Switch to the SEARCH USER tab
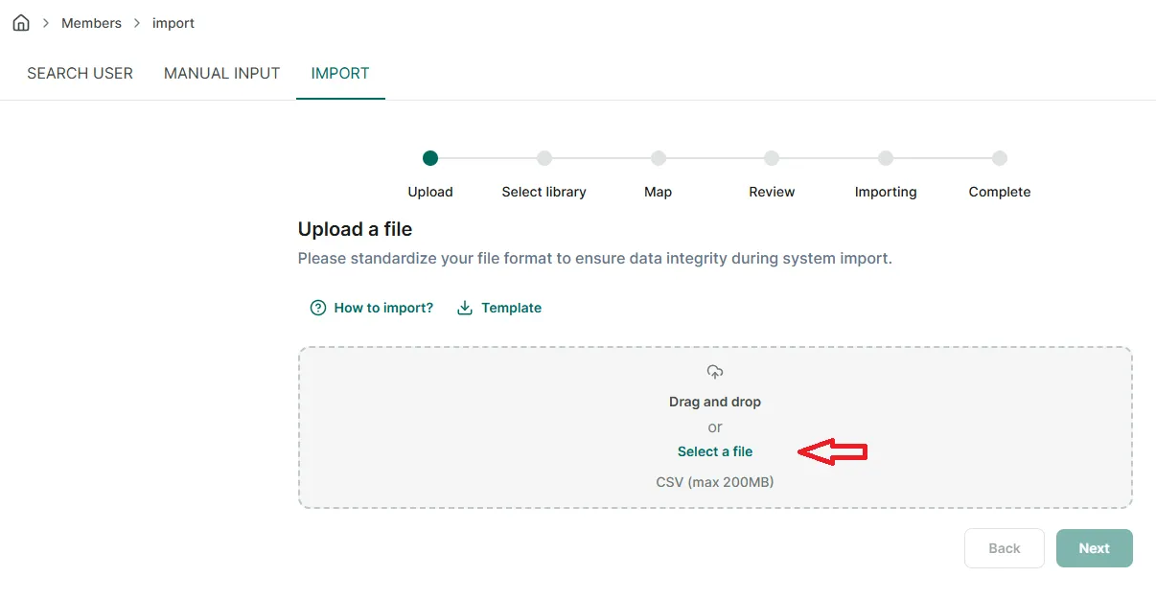Image resolution: width=1156 pixels, height=600 pixels. point(80,73)
